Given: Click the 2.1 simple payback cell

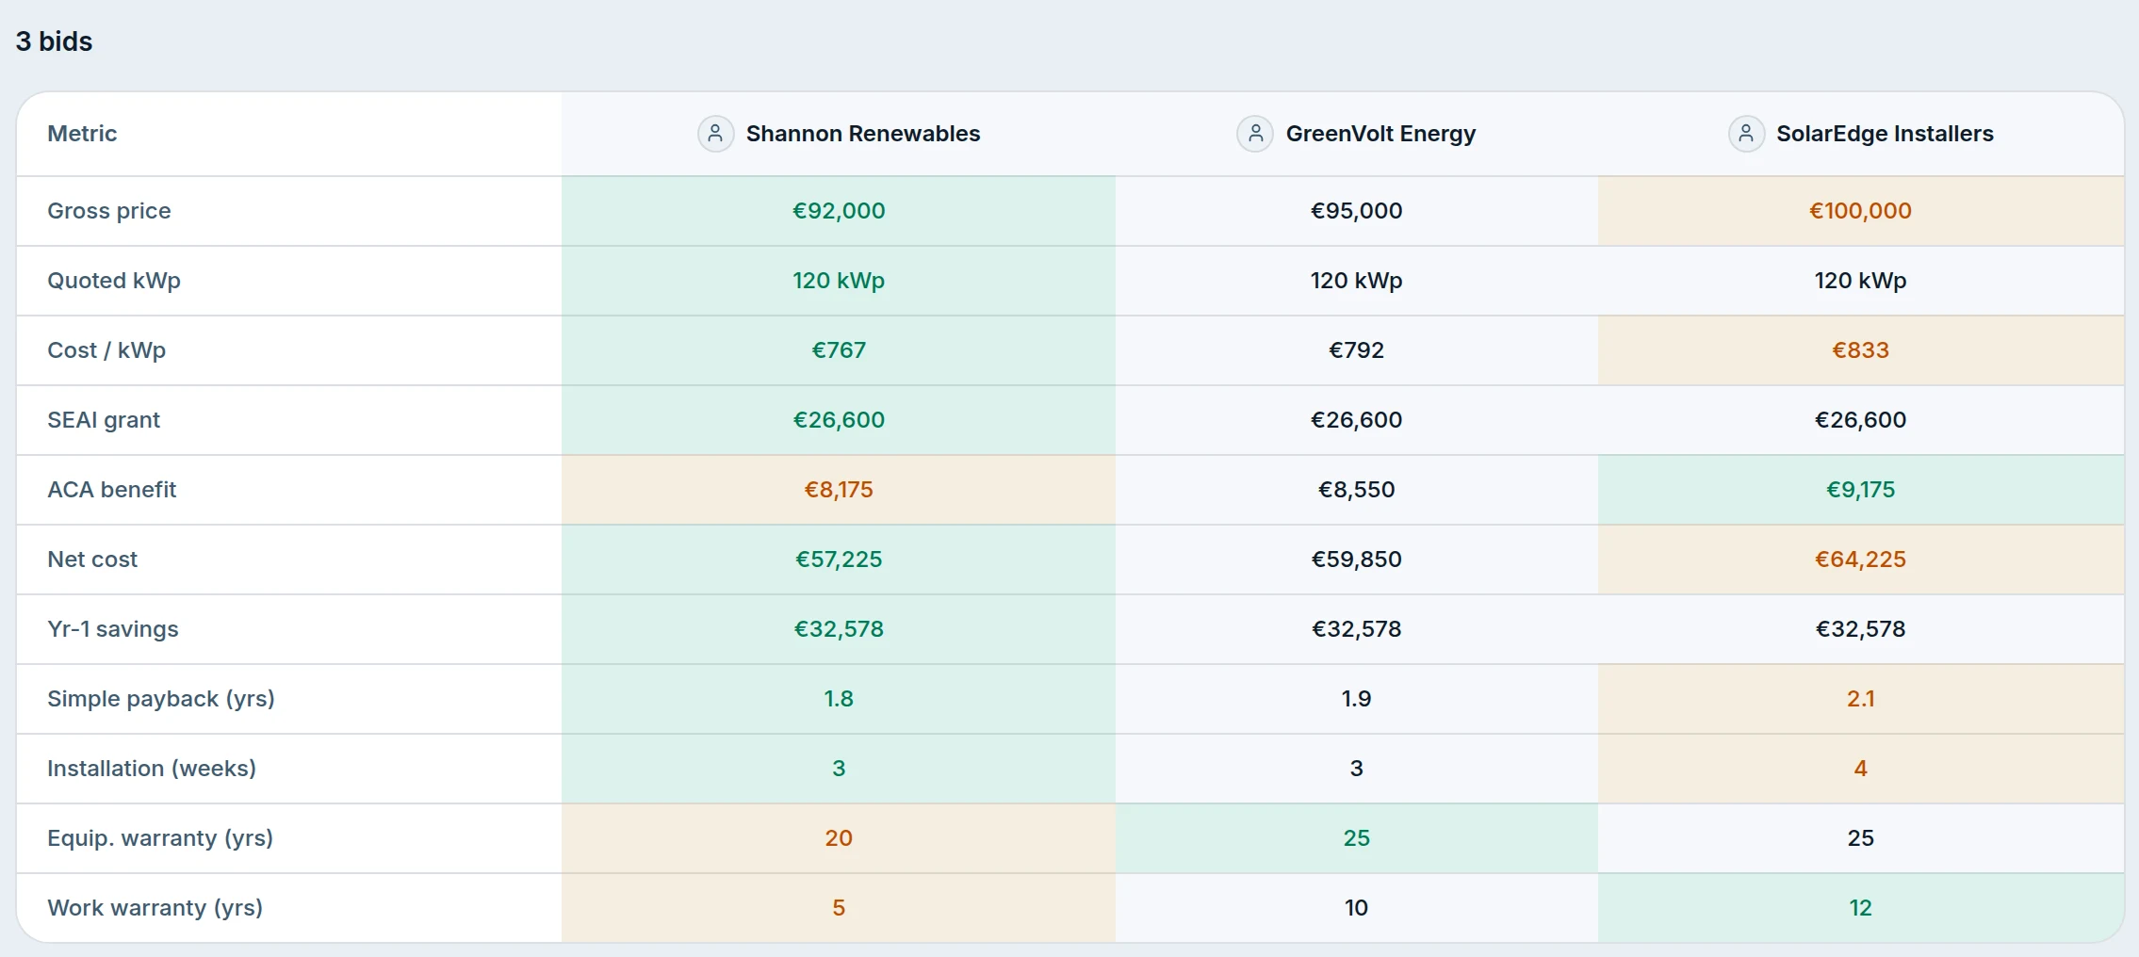Looking at the screenshot, I should [1861, 699].
